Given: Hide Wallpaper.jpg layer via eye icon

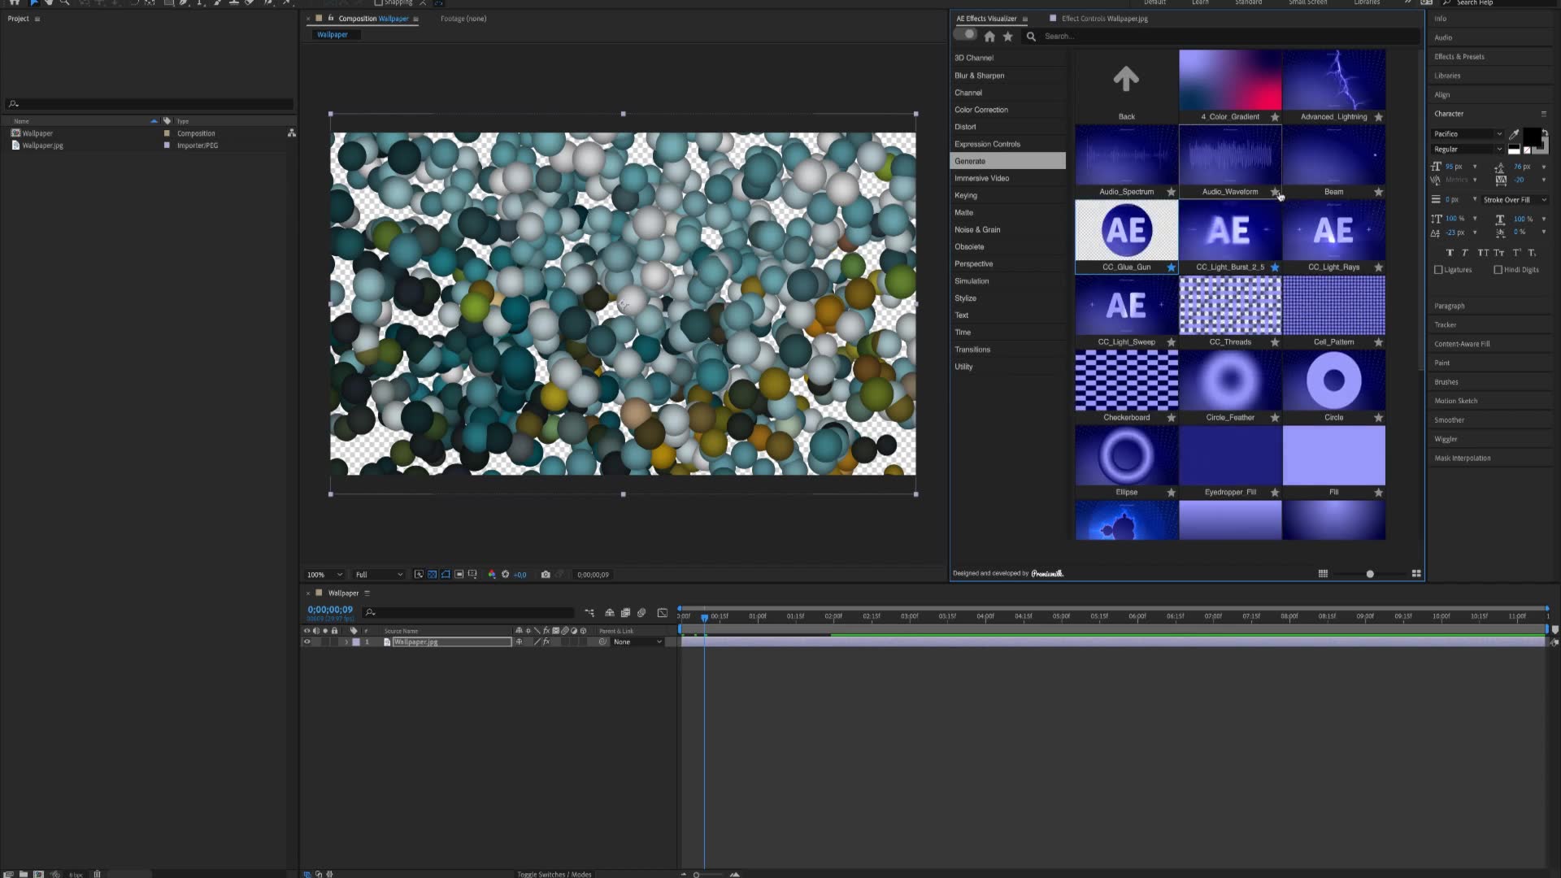Looking at the screenshot, I should tap(307, 642).
